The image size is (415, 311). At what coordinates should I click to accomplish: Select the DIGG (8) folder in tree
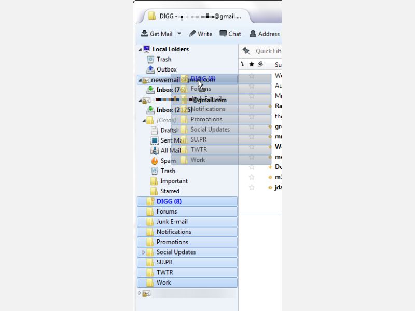[x=187, y=201]
